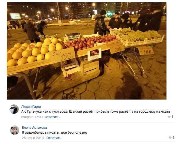Open the night fruit stall photo
The height and width of the screenshot is (144, 179).
(x=87, y=51)
